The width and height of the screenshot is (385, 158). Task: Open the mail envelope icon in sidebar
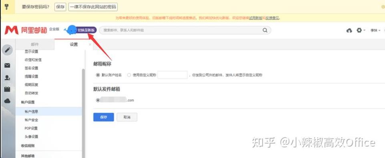[7, 65]
